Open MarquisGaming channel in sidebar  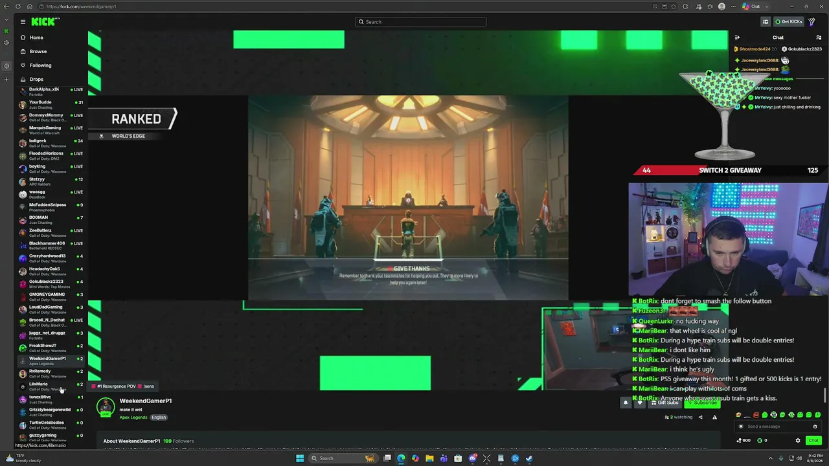[51, 130]
